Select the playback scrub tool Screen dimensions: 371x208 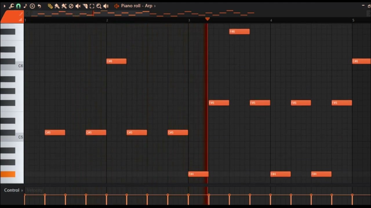(106, 6)
